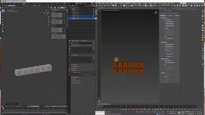Select the Blender Select Box tool

[3, 11]
